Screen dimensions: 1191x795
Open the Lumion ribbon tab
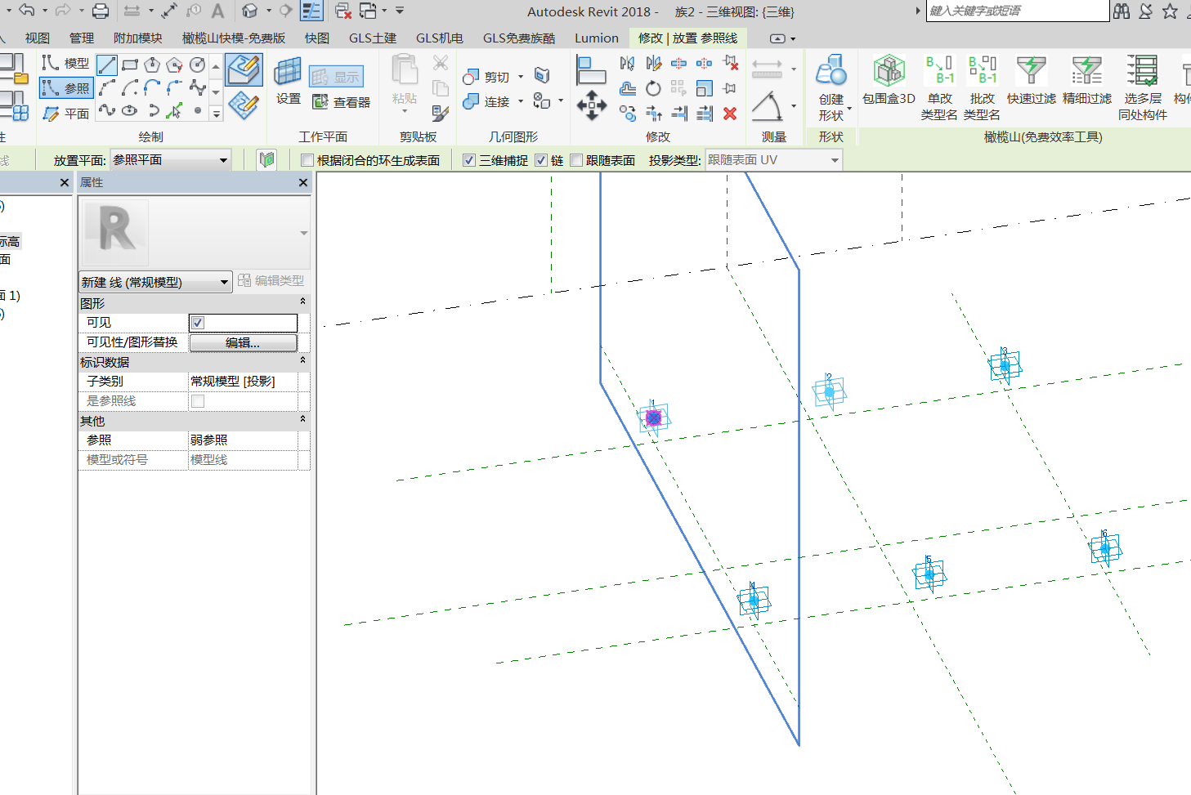tap(597, 38)
